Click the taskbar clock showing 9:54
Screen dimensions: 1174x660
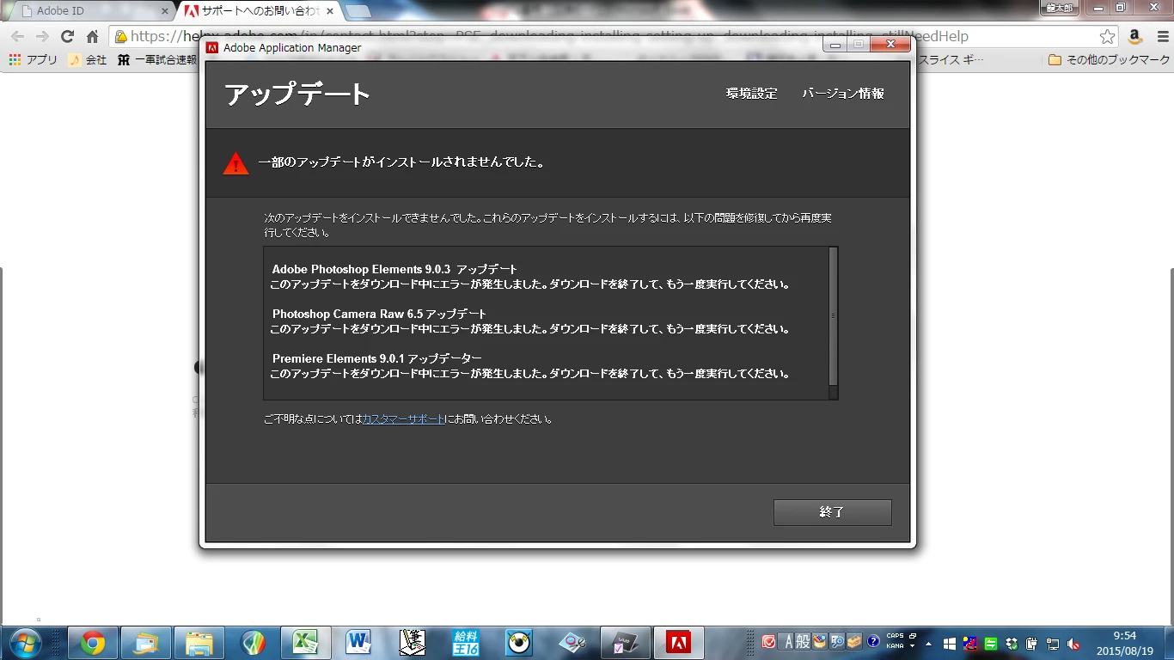coord(1123,642)
